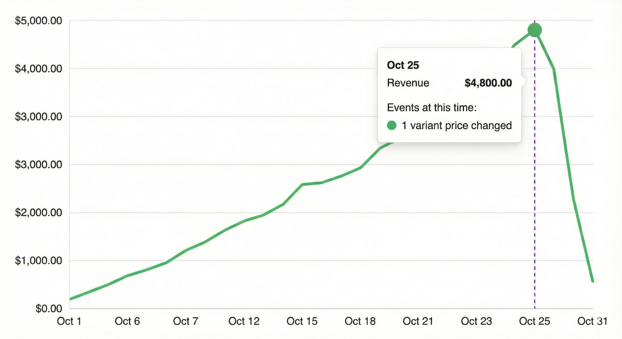
Task: Select the Oct 18 date label
Action: tap(360, 321)
